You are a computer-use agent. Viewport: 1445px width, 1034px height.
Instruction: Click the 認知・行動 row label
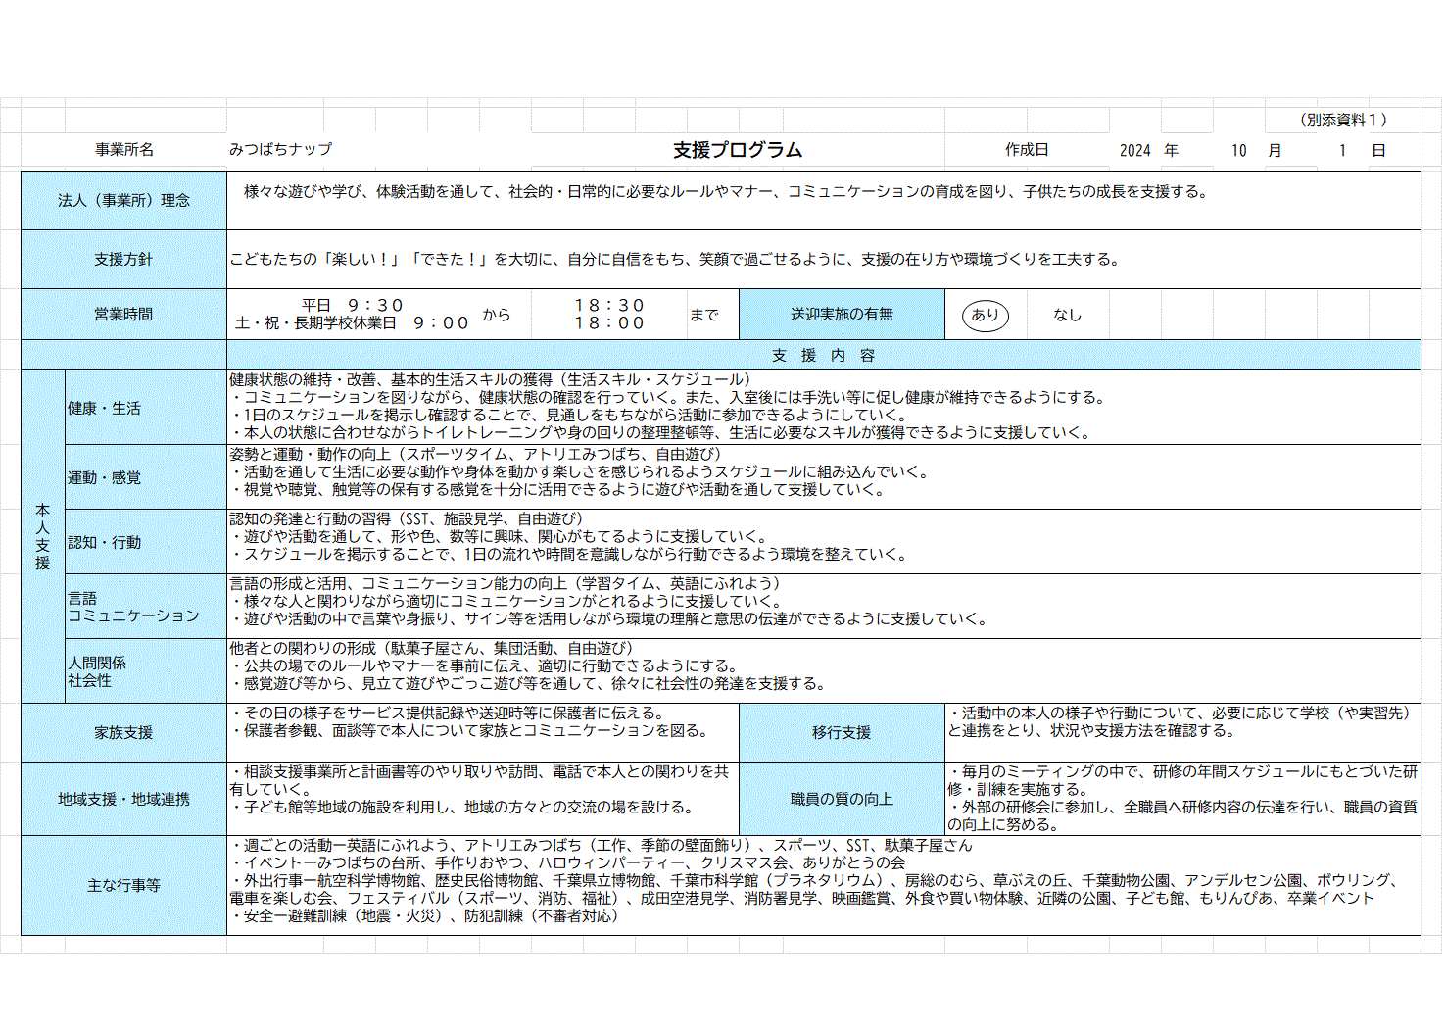[x=104, y=543]
